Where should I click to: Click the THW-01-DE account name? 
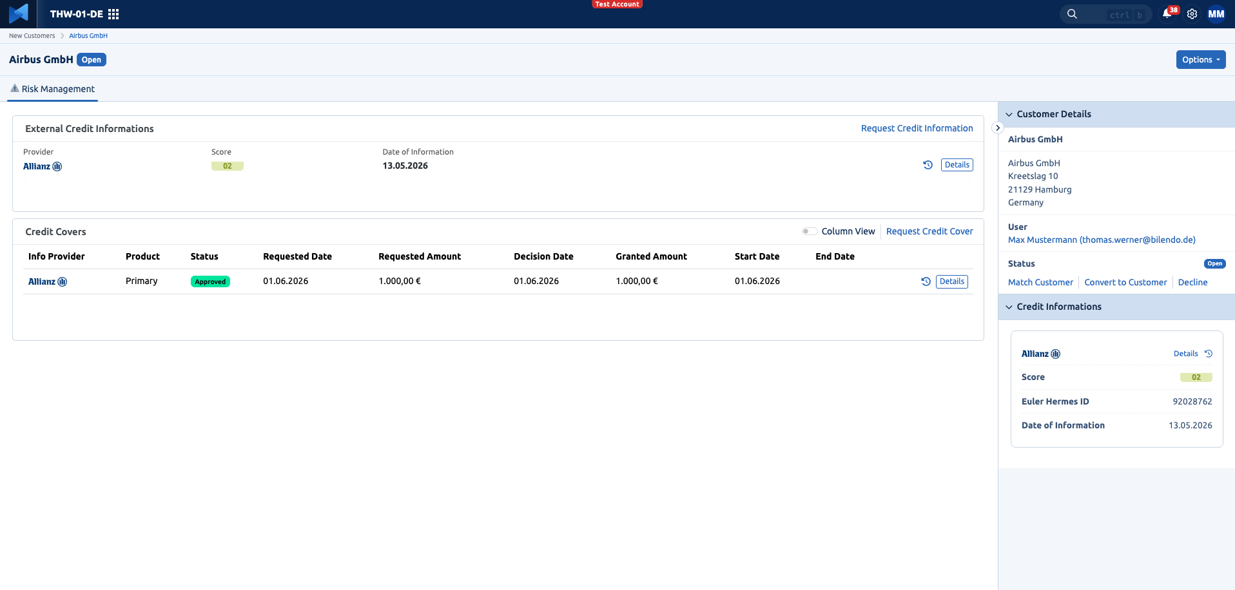pos(77,14)
